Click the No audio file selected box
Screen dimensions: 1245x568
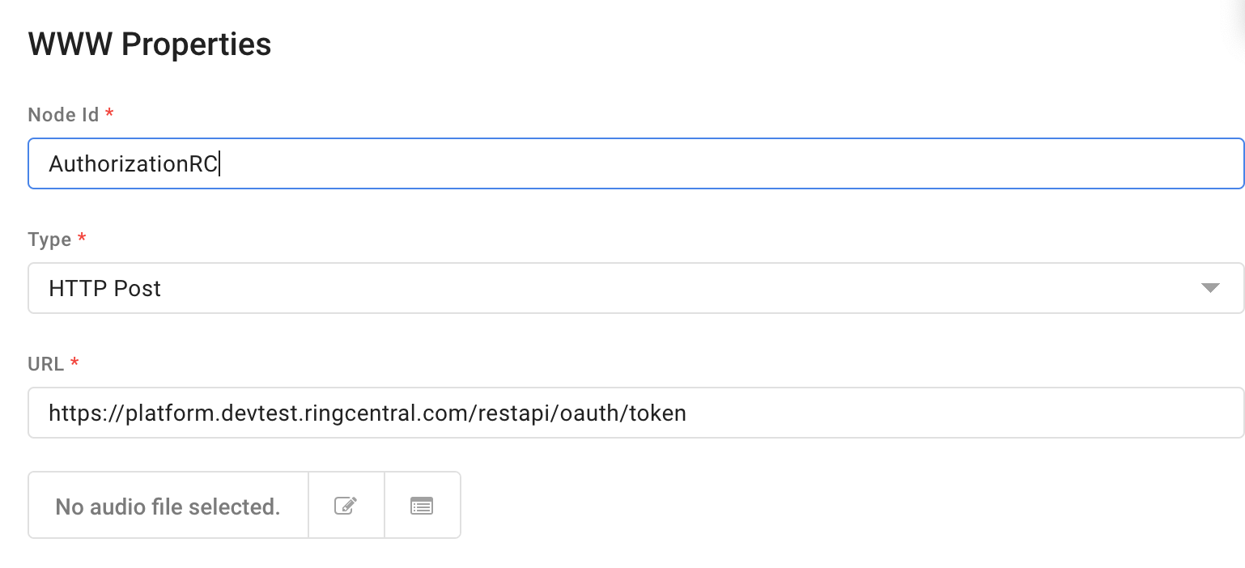tap(168, 506)
